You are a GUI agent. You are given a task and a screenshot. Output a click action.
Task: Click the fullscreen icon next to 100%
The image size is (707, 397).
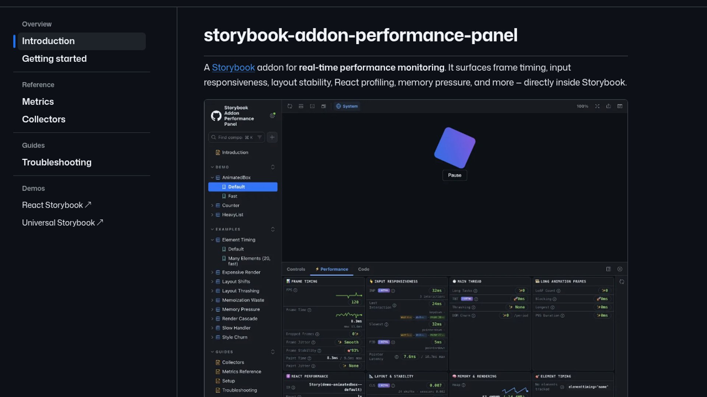[x=597, y=106]
